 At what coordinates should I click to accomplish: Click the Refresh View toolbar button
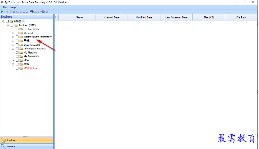[x=19, y=12]
